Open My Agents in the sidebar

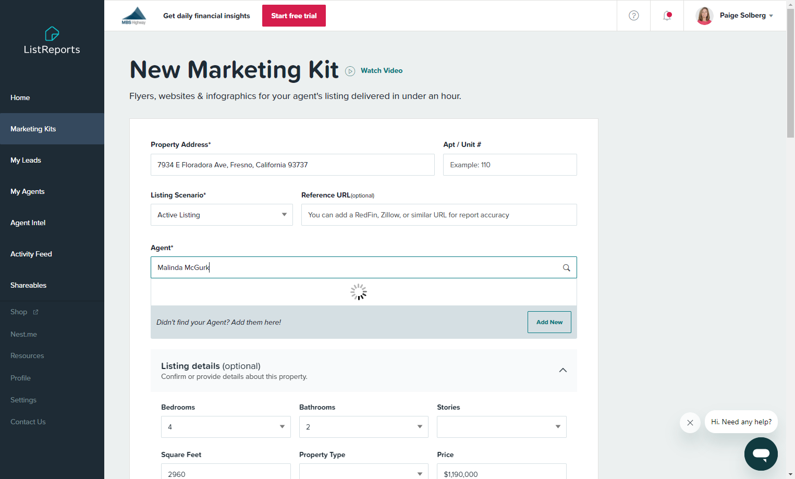click(x=52, y=191)
